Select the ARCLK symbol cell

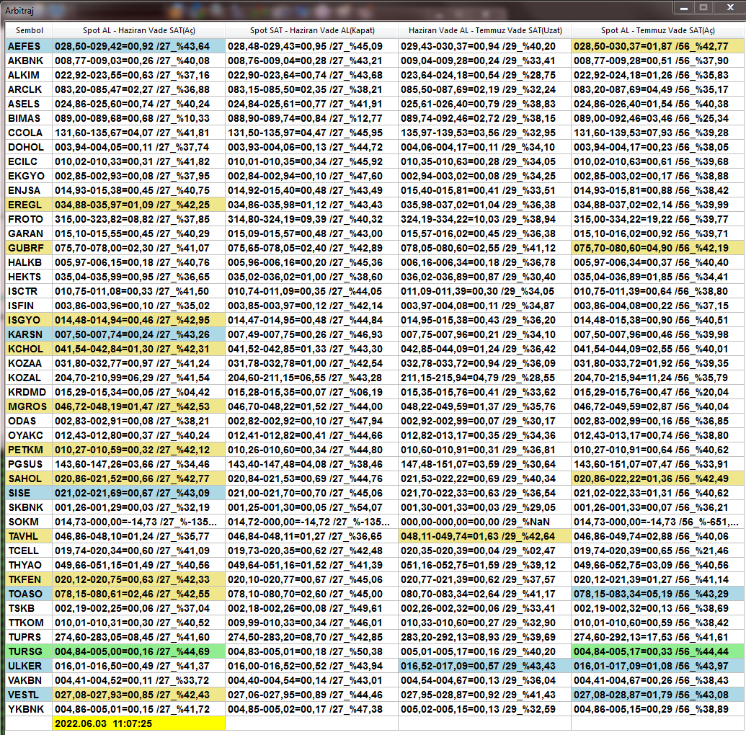[29, 89]
